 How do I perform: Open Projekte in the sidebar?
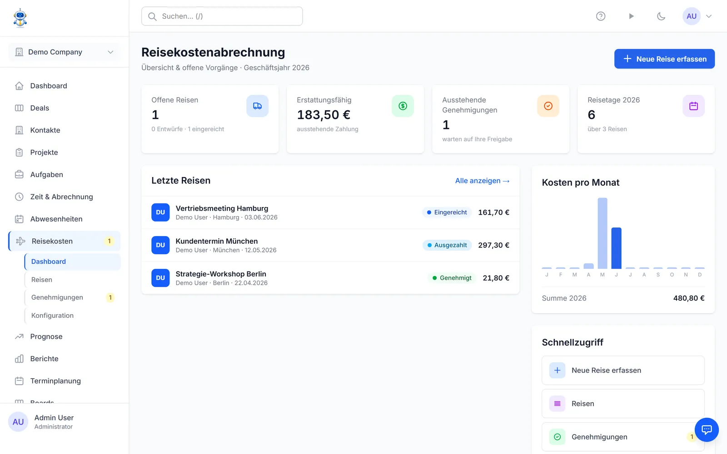[x=64, y=153]
